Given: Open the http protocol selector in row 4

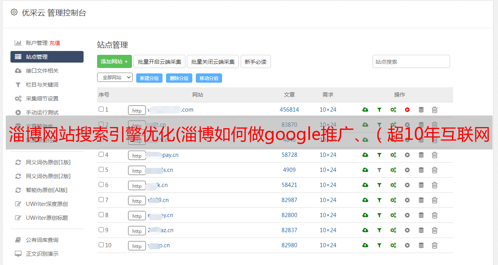Looking at the screenshot, I should (137, 155).
